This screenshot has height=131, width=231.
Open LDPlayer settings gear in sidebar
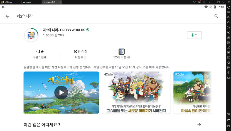(x=229, y=7)
